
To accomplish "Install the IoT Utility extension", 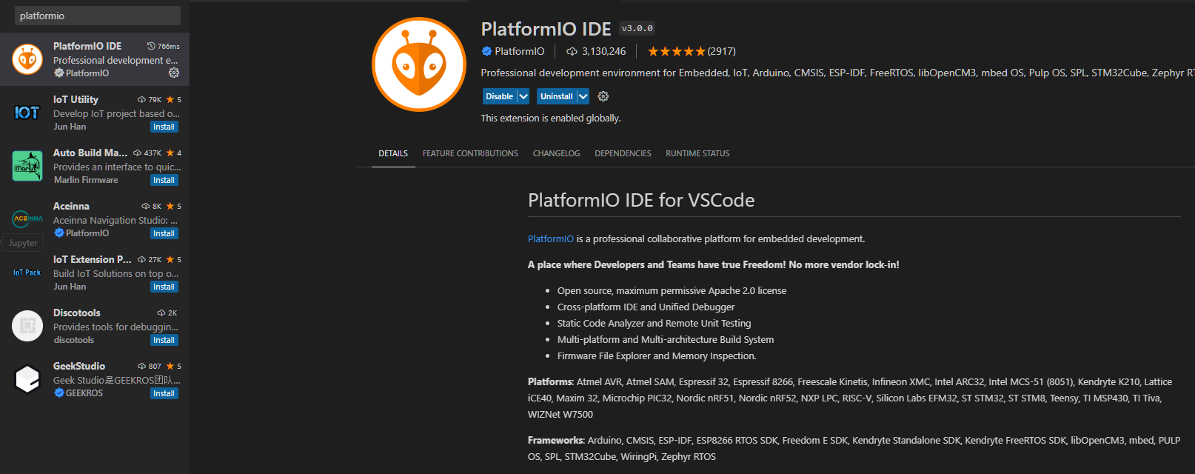I will (164, 127).
